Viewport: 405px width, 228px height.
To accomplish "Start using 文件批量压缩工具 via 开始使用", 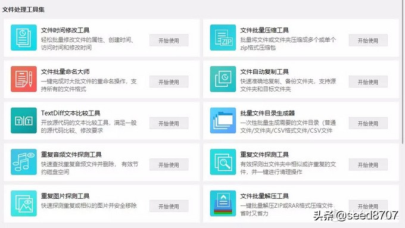I will click(x=368, y=40).
